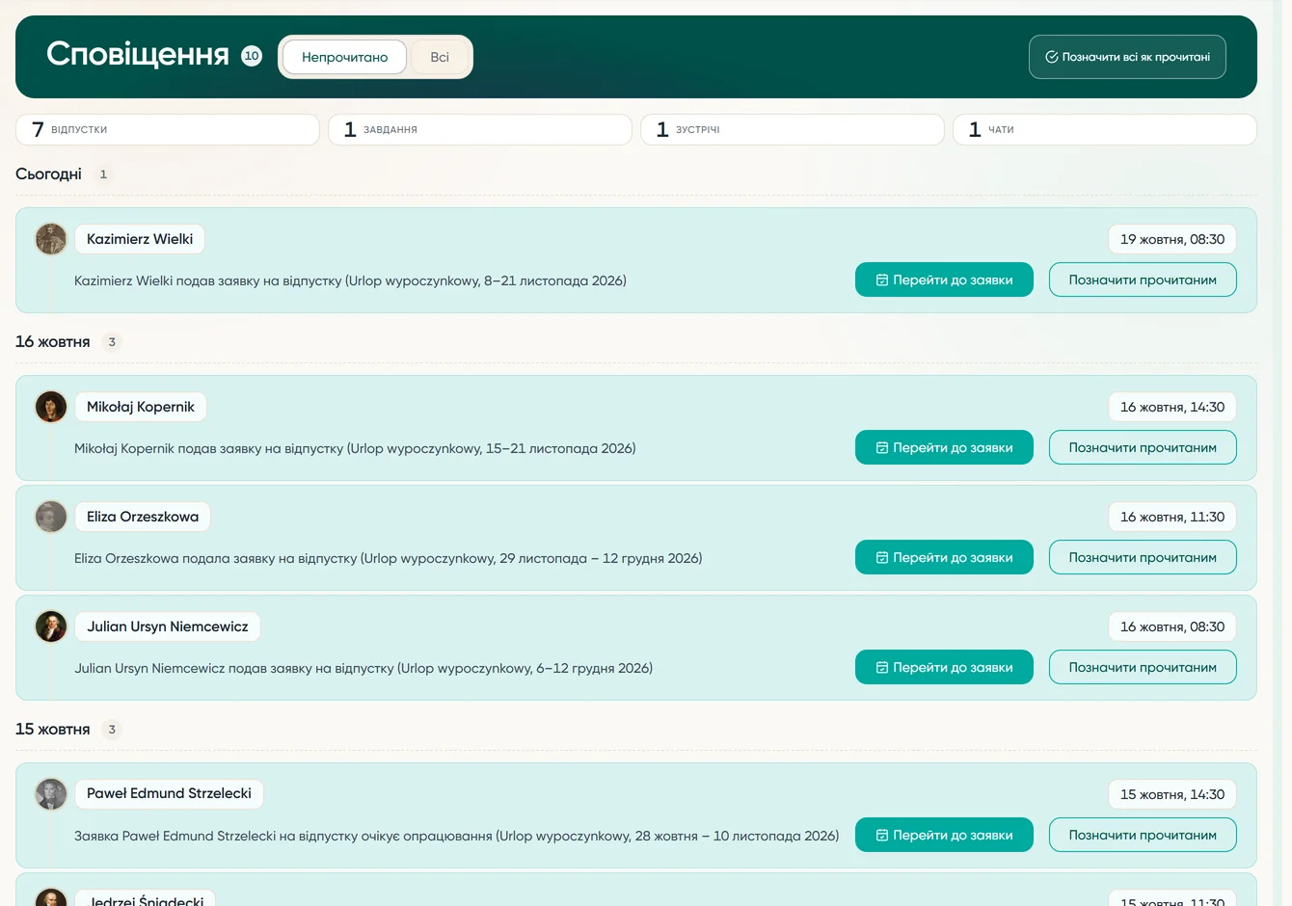Screen dimensions: 1292x906
Task: Click message text about 15–21 листопада 2026 leave
Action: (355, 448)
